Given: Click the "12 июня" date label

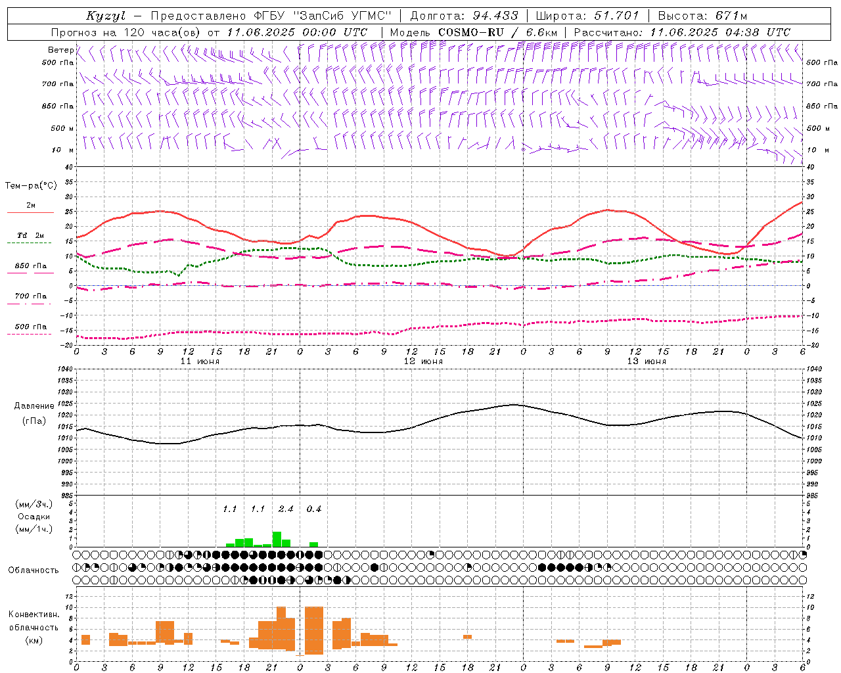Looking at the screenshot, I should tap(423, 361).
